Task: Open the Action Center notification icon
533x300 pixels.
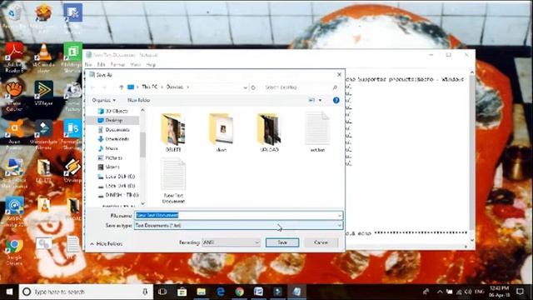Action: click(x=520, y=292)
